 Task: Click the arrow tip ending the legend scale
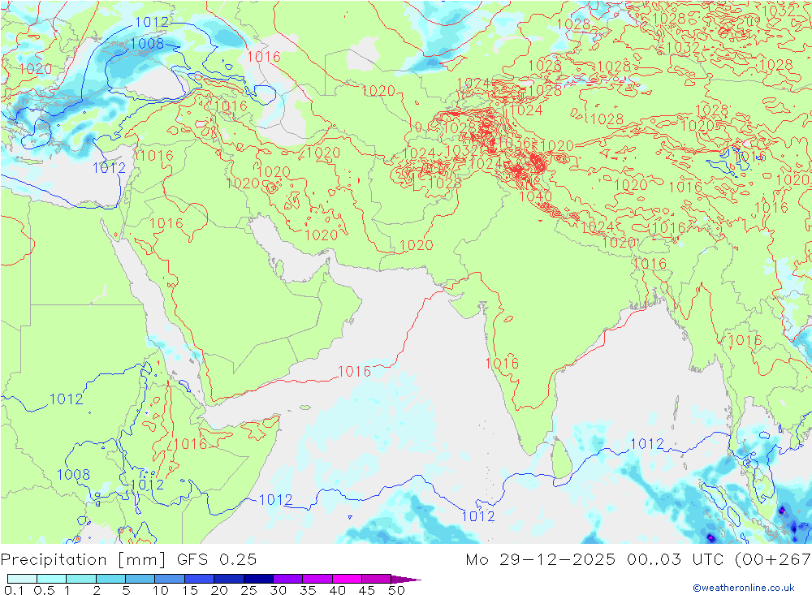pyautogui.click(x=407, y=579)
